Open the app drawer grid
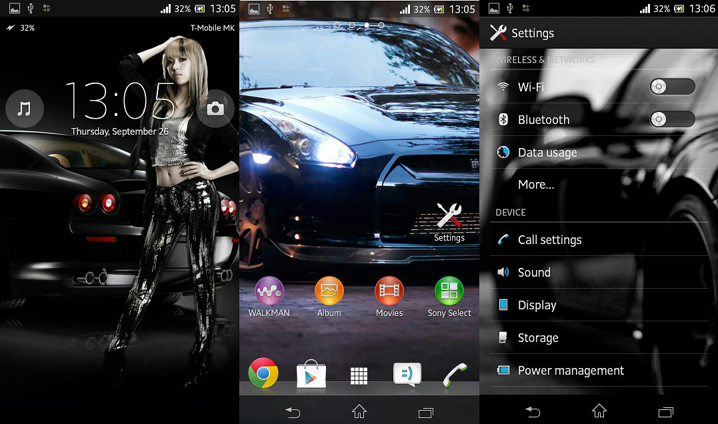Image resolution: width=718 pixels, height=424 pixels. (x=359, y=376)
